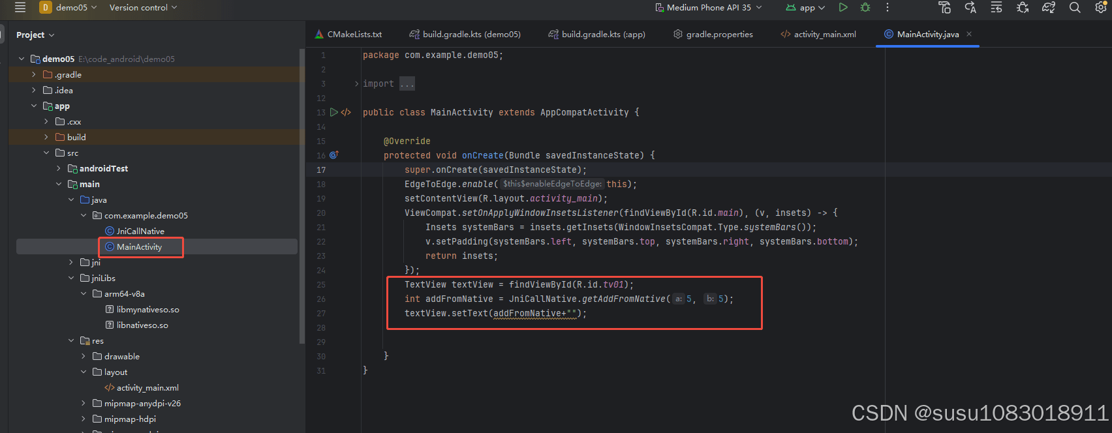Expand the .gradle folder in tree
This screenshot has height=433, width=1112.
point(34,74)
